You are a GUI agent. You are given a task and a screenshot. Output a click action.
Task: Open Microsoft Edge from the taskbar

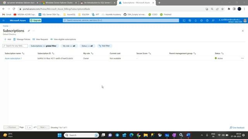tap(131, 135)
